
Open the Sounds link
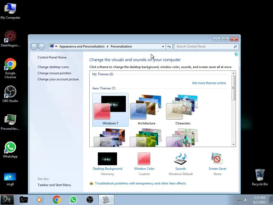tap(180, 169)
